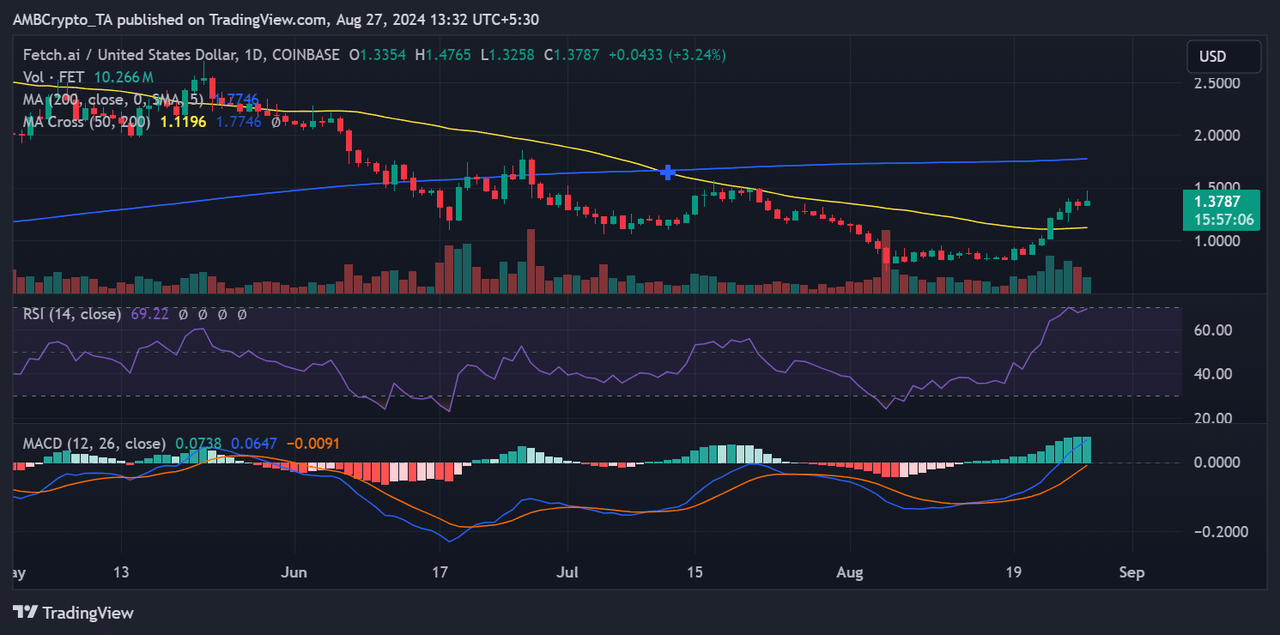The image size is (1280, 635).
Task: Click the open price value O1.3354
Action: click(379, 55)
